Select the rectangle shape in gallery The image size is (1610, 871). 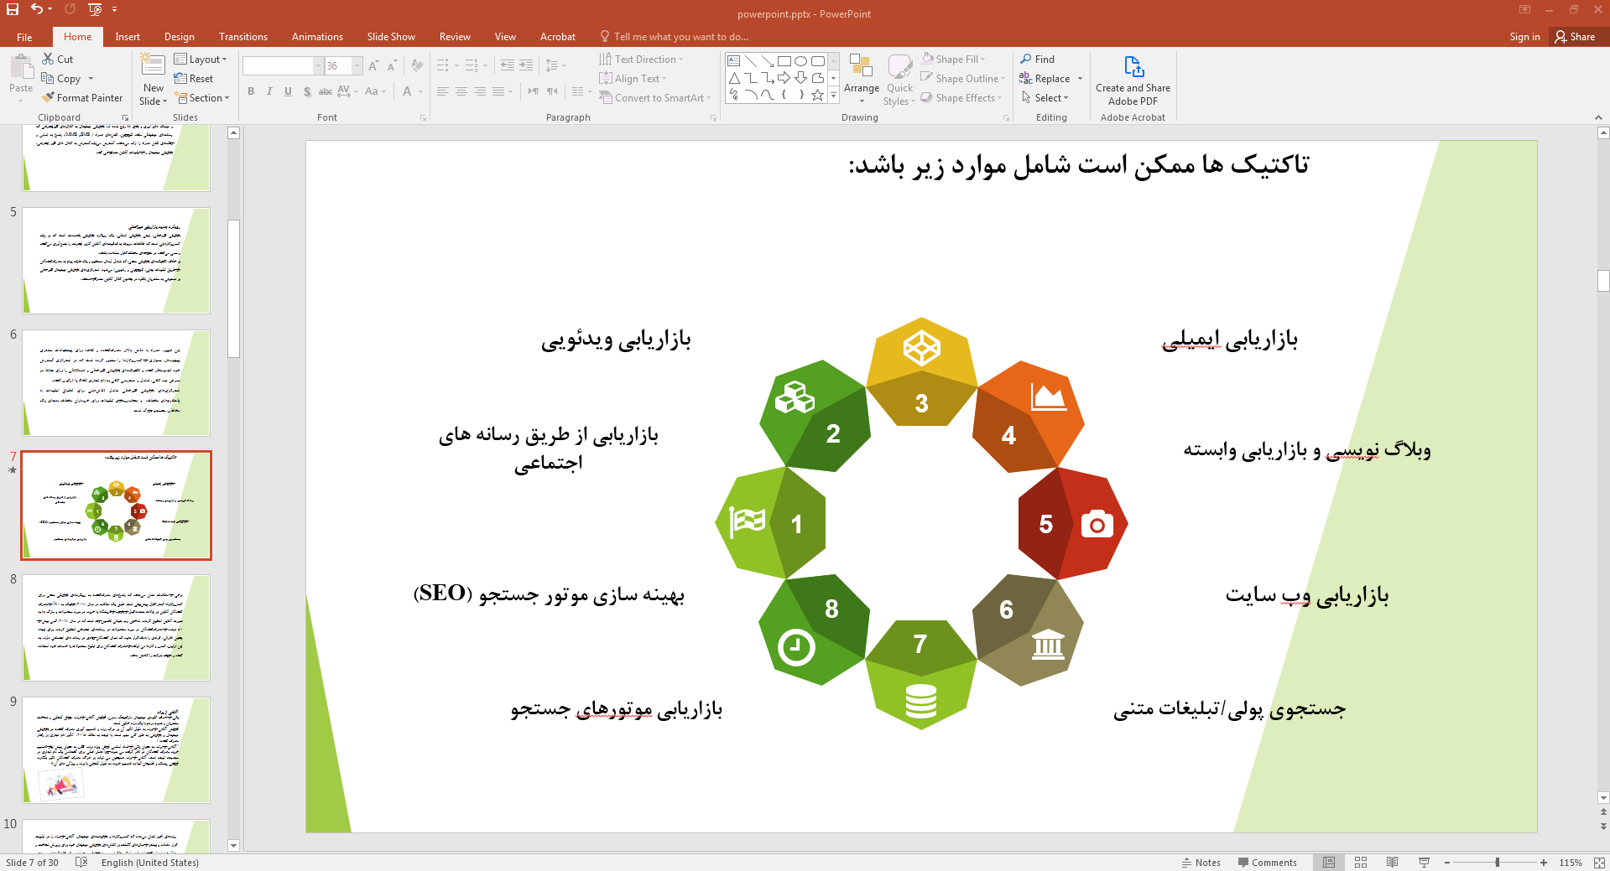coord(784,61)
